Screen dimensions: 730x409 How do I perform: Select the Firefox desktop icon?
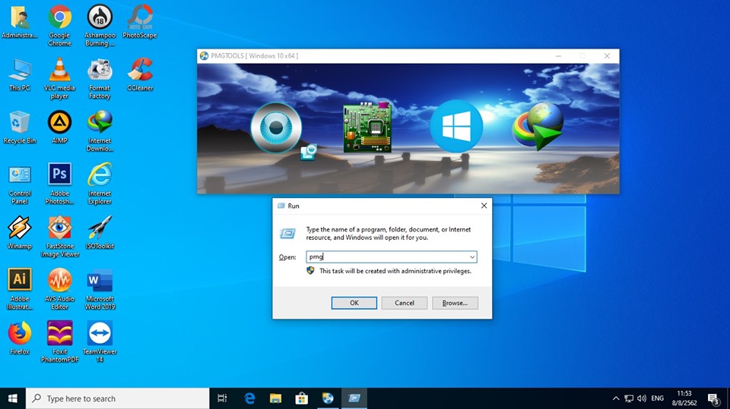point(20,338)
